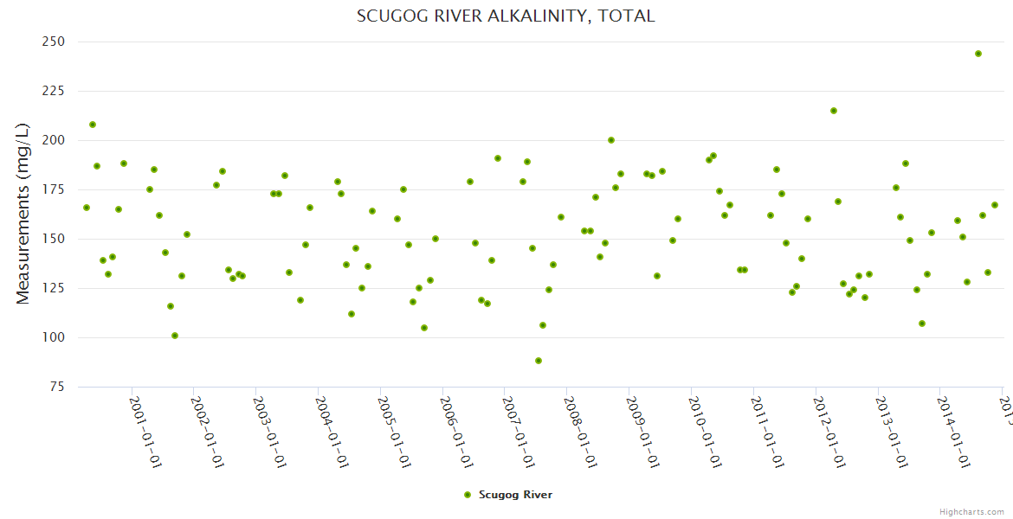This screenshot has width=1013, height=519.
Task: Click the 101 mg/L point in 2001
Action: (x=175, y=336)
